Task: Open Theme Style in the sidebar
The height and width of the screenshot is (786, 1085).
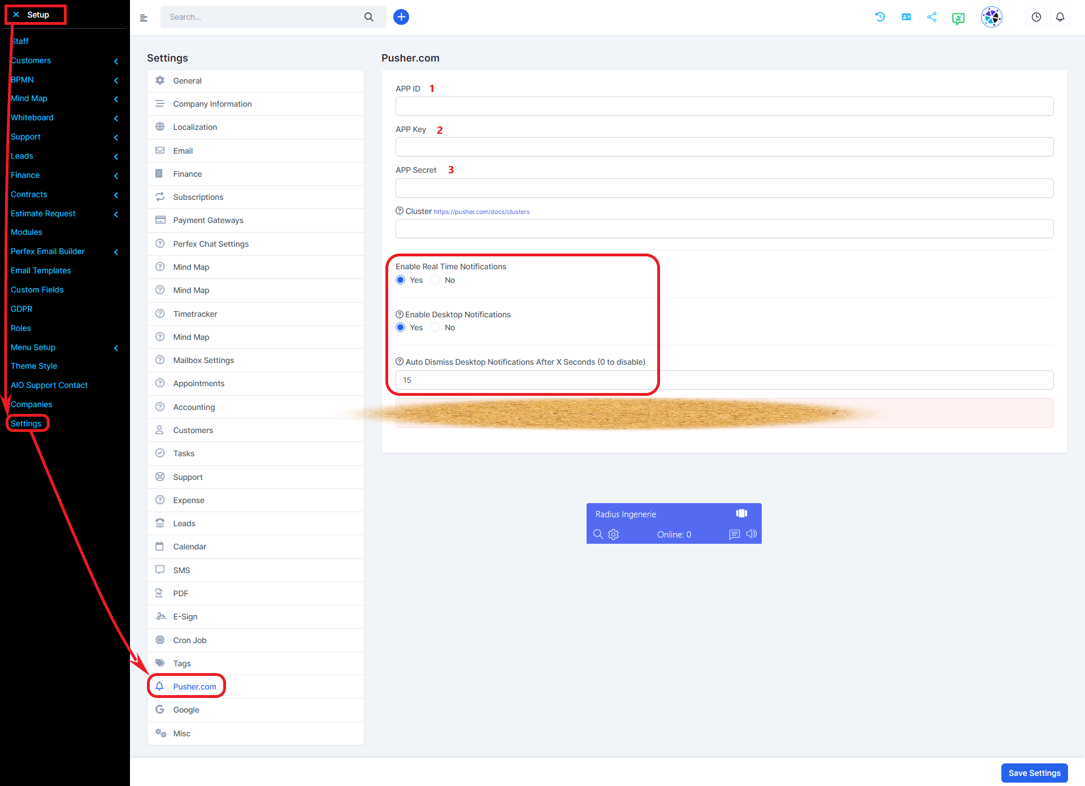Action: [34, 366]
